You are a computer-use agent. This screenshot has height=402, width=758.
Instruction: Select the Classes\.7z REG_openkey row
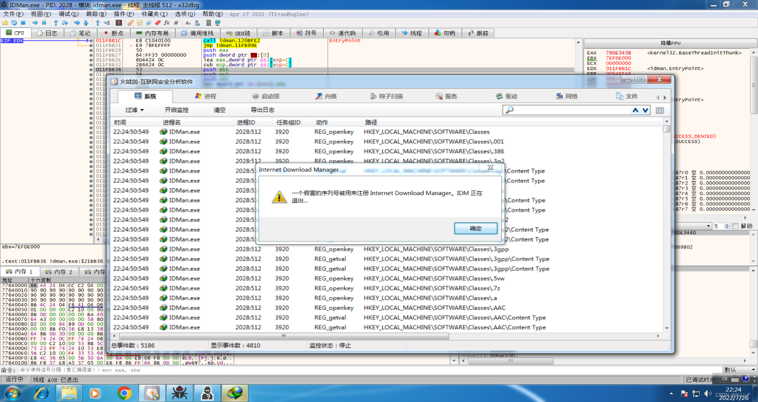coord(387,288)
